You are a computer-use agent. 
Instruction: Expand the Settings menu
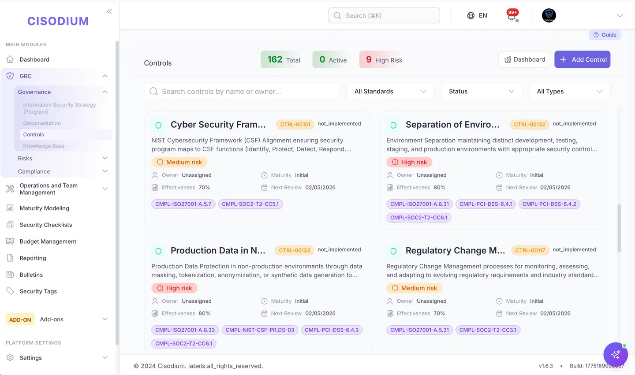click(x=56, y=358)
